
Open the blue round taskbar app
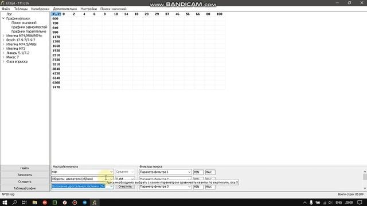[85, 203]
